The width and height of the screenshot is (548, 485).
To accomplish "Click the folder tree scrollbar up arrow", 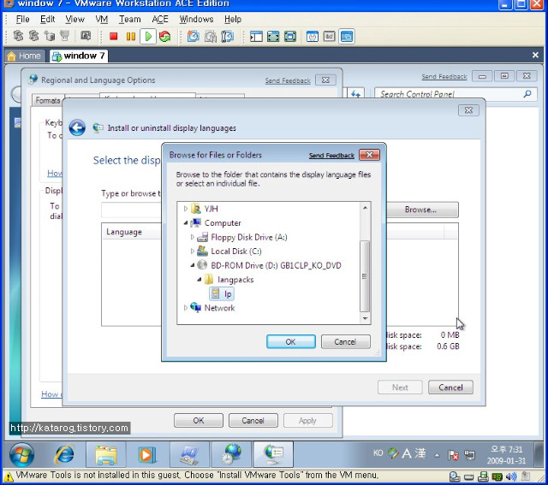I will 365,207.
